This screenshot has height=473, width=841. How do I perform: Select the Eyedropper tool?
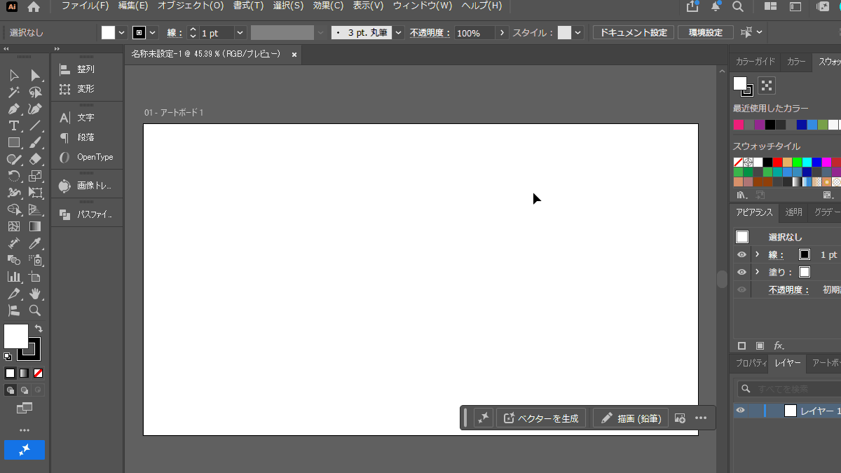(x=35, y=243)
